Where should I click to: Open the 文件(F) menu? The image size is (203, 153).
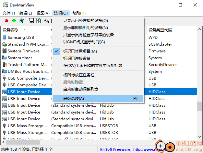pyautogui.click(x=9, y=13)
